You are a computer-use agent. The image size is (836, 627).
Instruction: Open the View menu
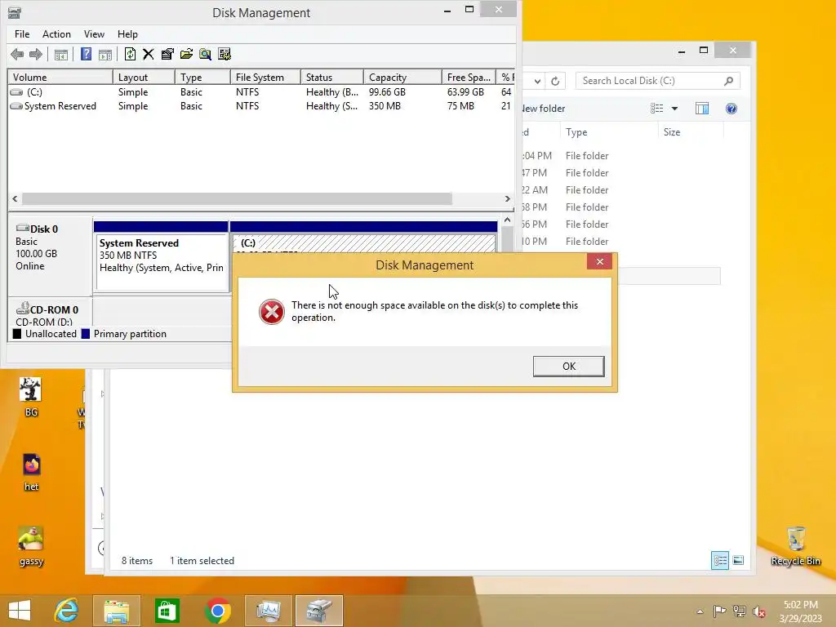[94, 34]
